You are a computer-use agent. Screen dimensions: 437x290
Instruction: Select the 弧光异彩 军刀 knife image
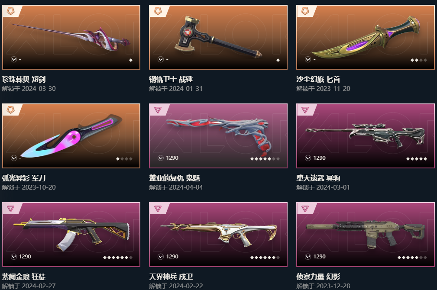[71, 136]
